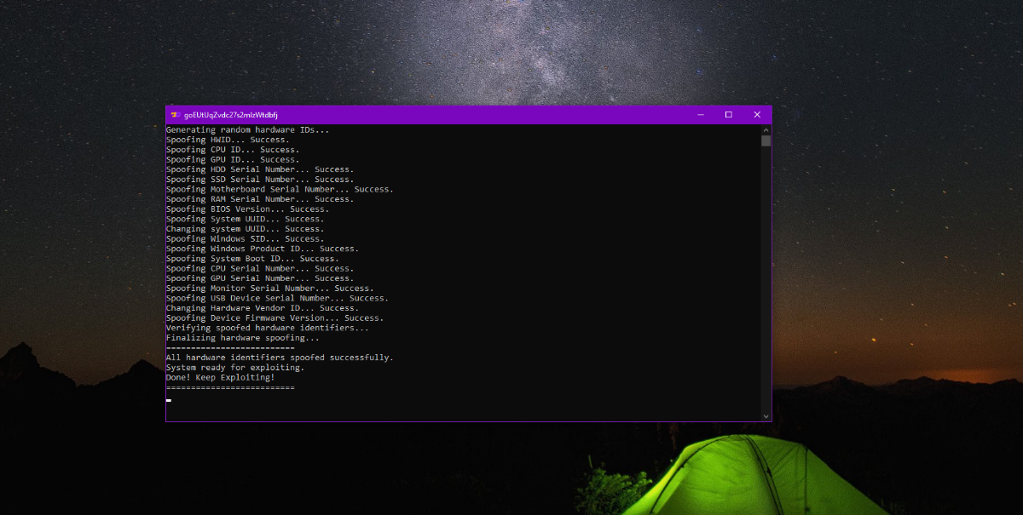Screen dimensions: 1023x515
Task: Click the window title text in title bar
Action: point(231,115)
